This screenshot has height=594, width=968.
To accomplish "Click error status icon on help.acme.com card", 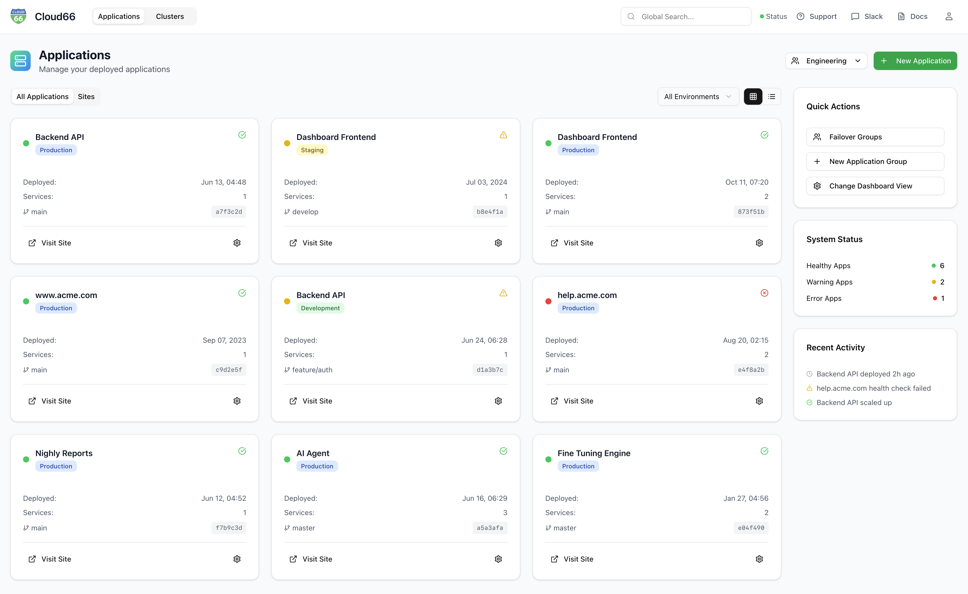I will [x=764, y=293].
